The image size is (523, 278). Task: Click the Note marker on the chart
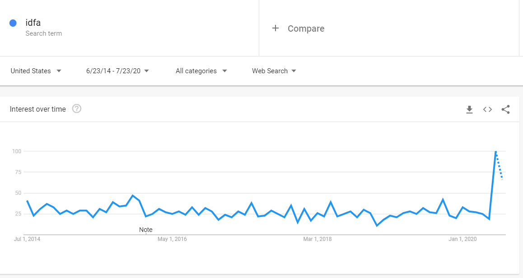pyautogui.click(x=146, y=230)
